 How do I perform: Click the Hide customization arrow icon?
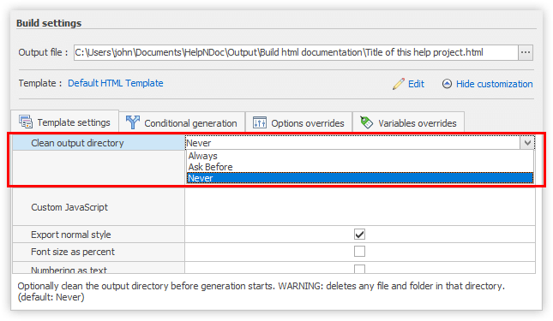pyautogui.click(x=447, y=84)
